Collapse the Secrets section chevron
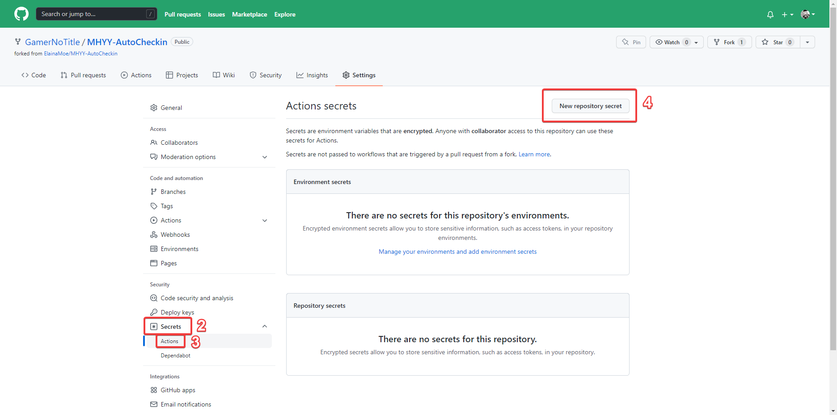Image resolution: width=837 pixels, height=415 pixels. [x=265, y=327]
